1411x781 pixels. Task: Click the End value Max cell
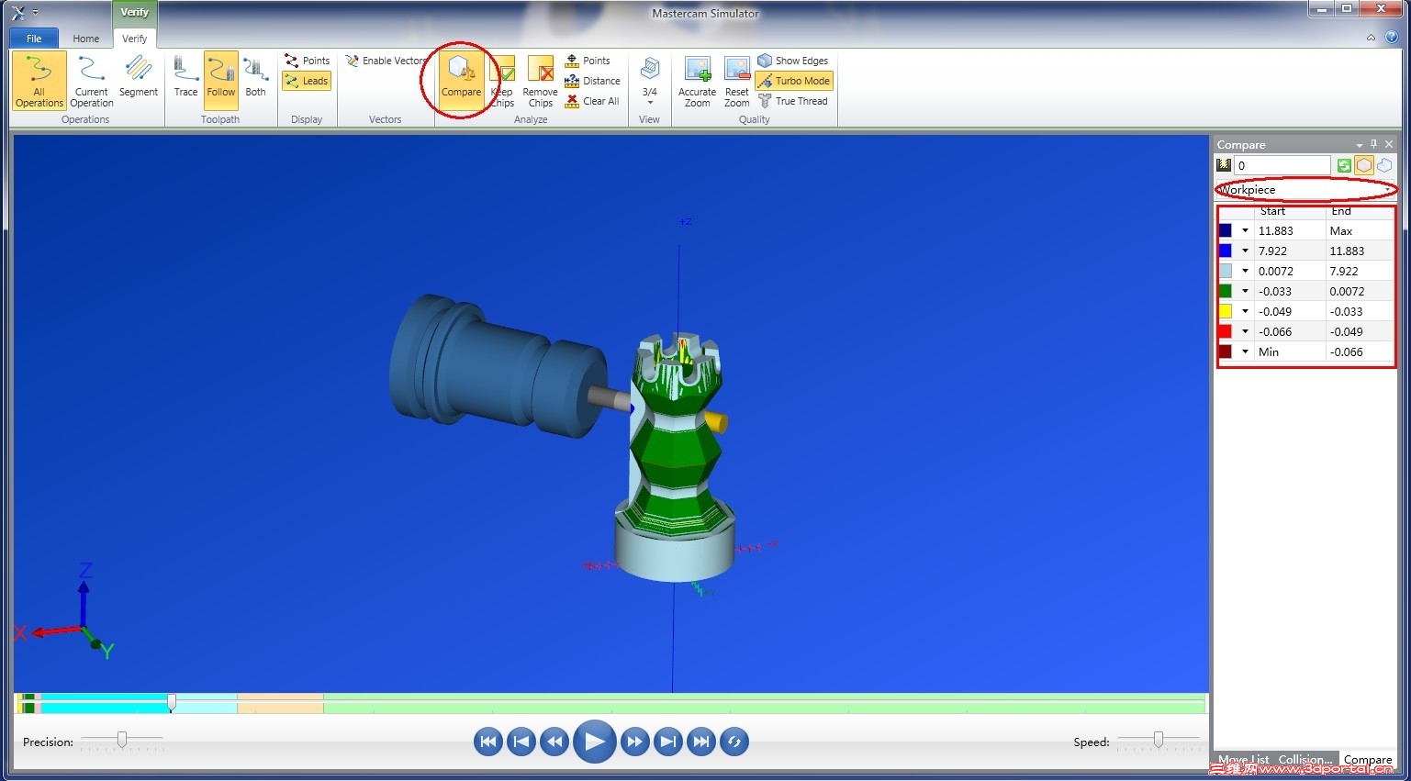tap(1361, 230)
